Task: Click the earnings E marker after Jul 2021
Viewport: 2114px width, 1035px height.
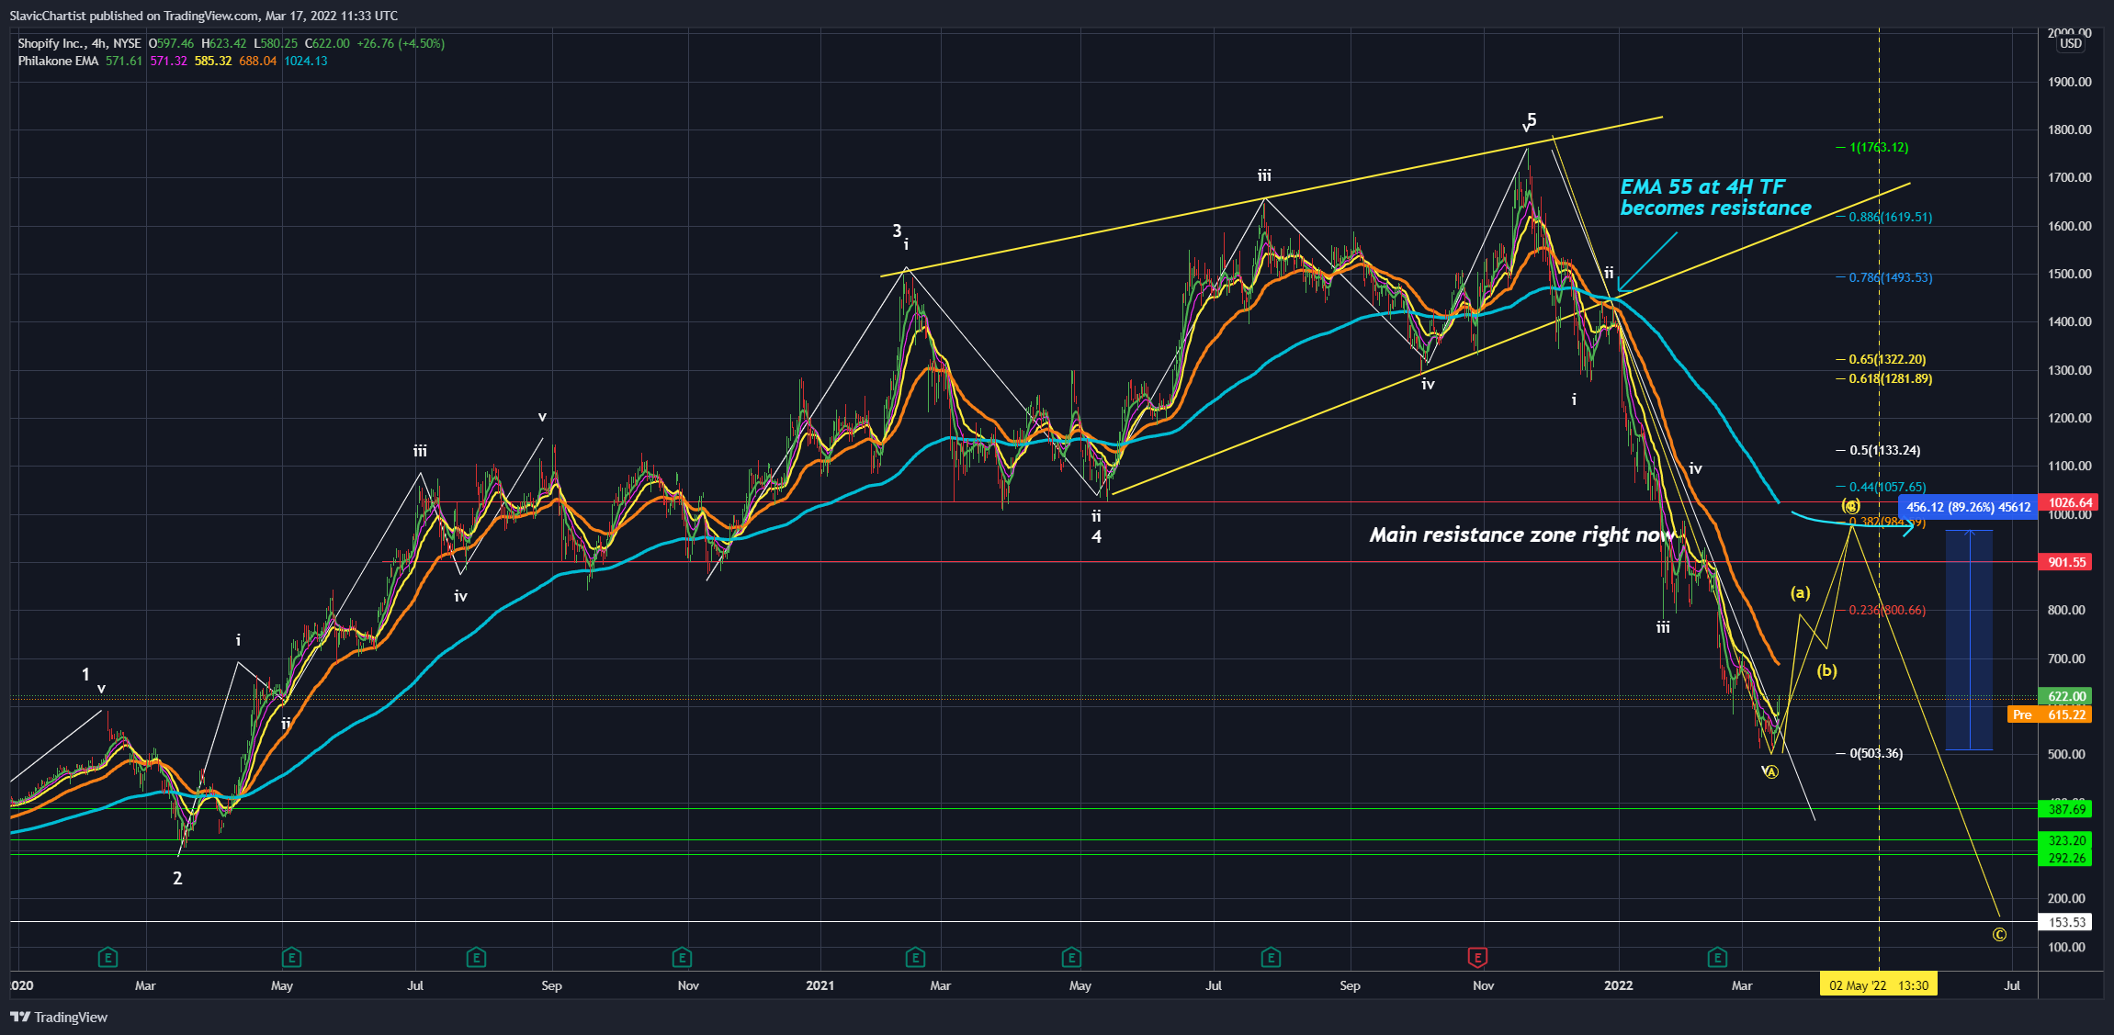Action: (x=1271, y=958)
